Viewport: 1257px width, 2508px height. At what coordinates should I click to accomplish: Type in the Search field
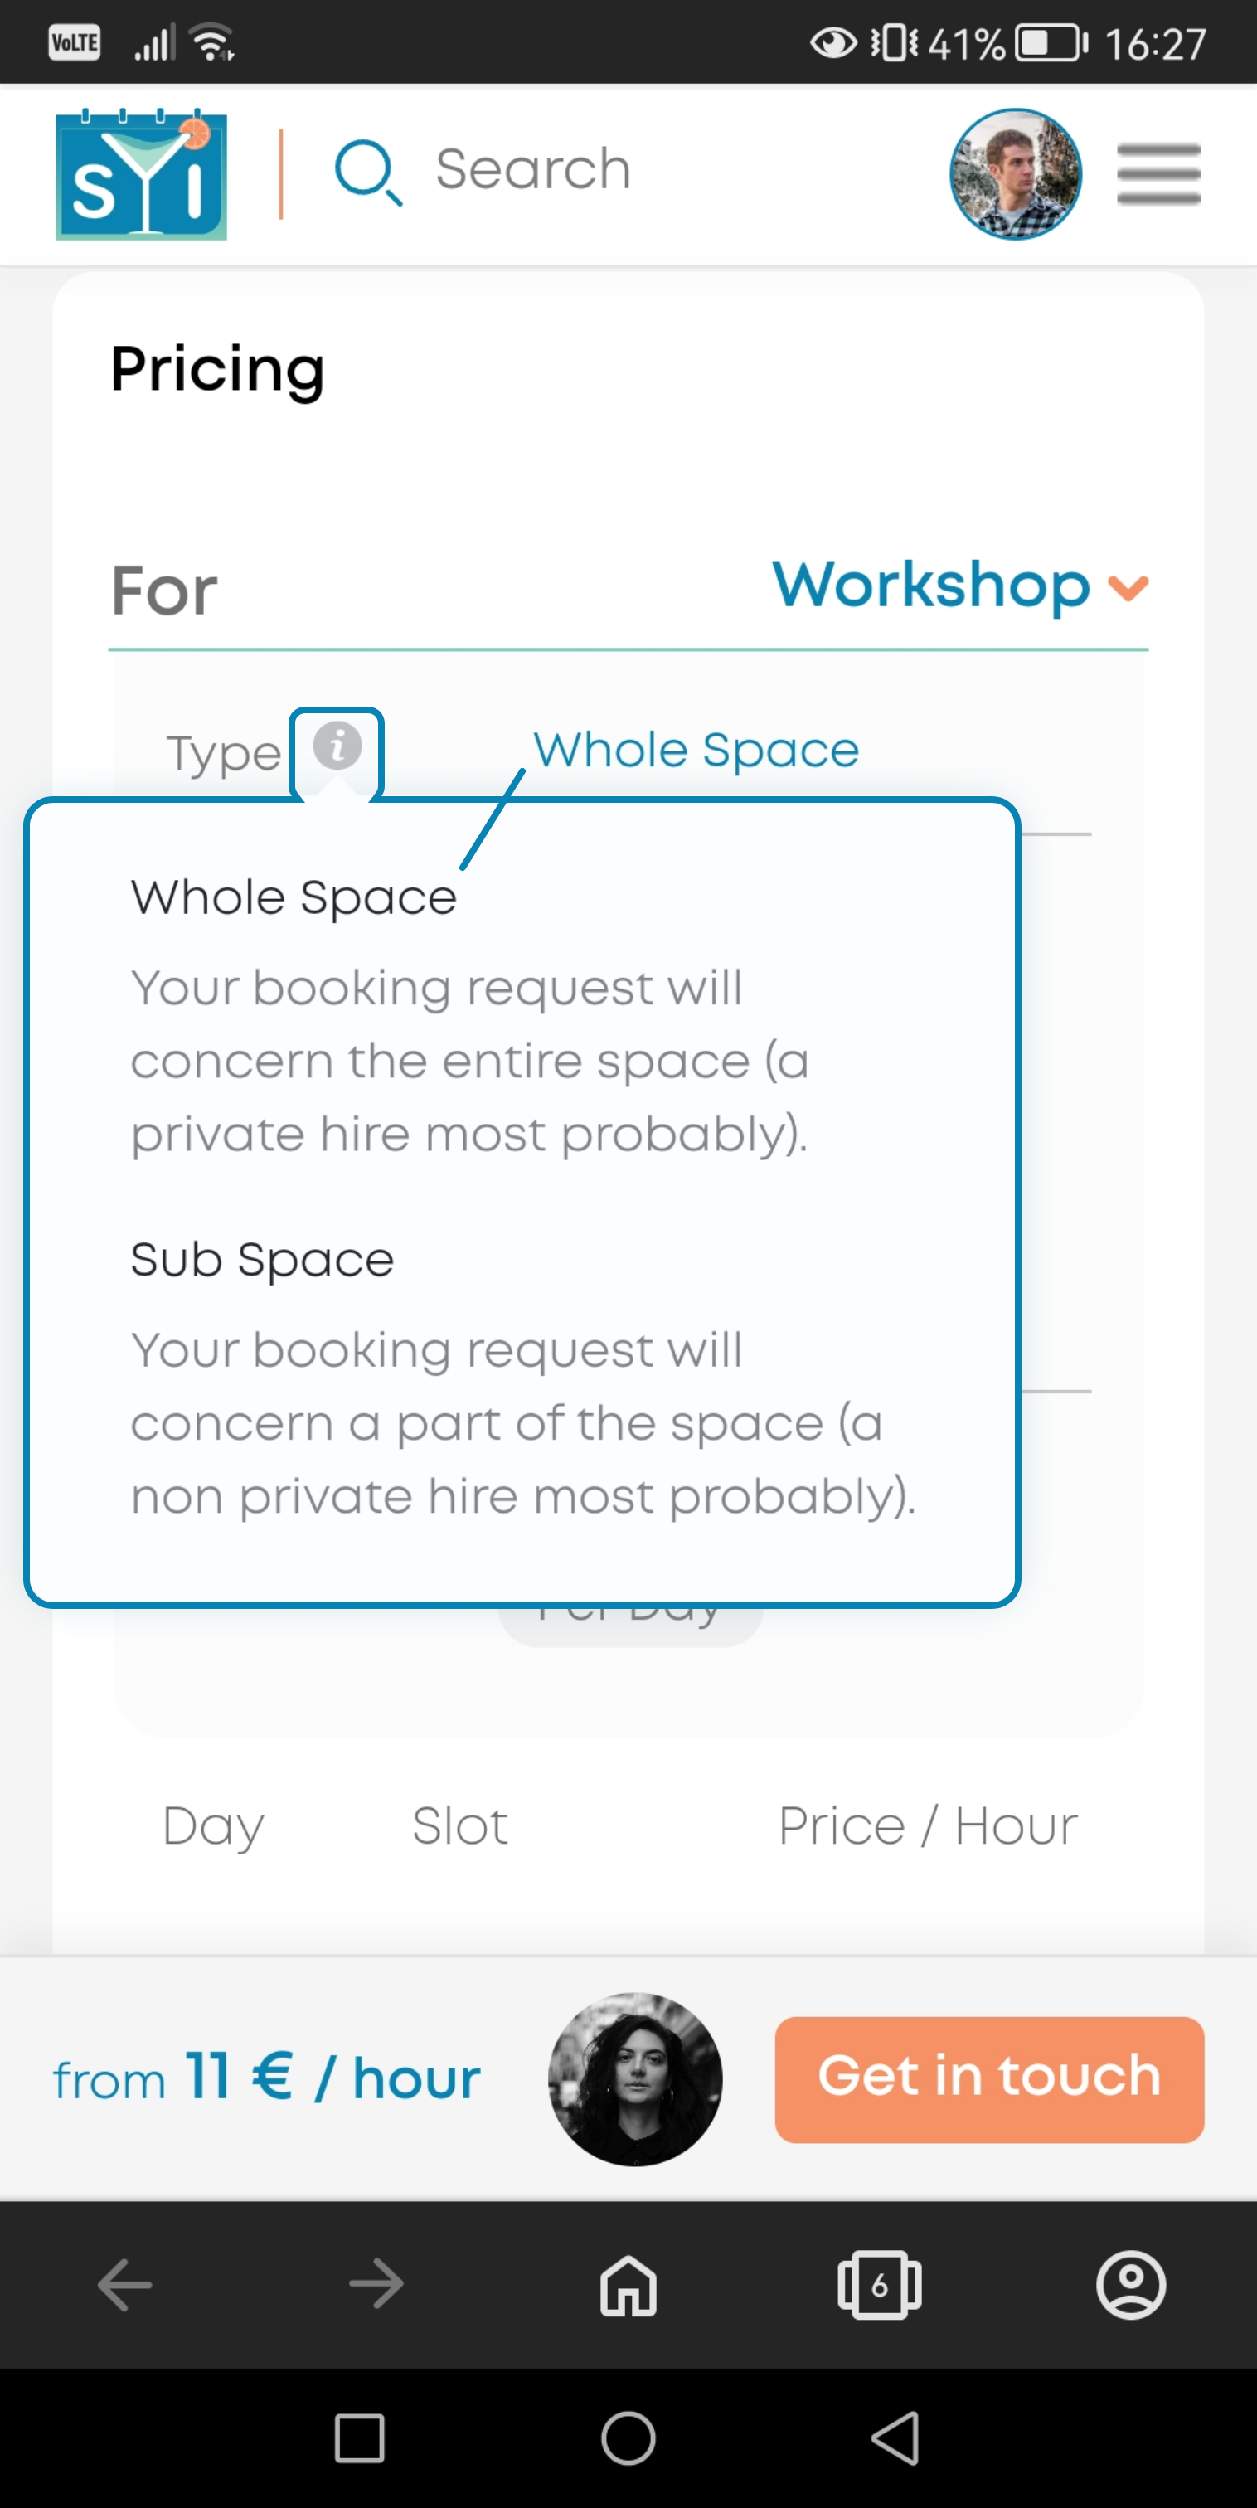[x=534, y=170]
